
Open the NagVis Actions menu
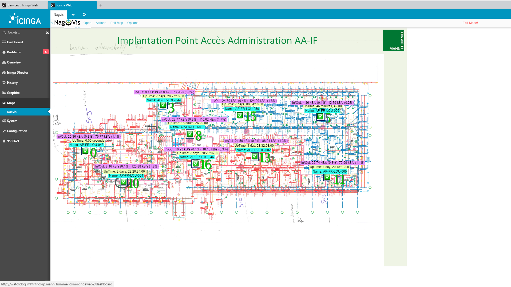pyautogui.click(x=101, y=23)
